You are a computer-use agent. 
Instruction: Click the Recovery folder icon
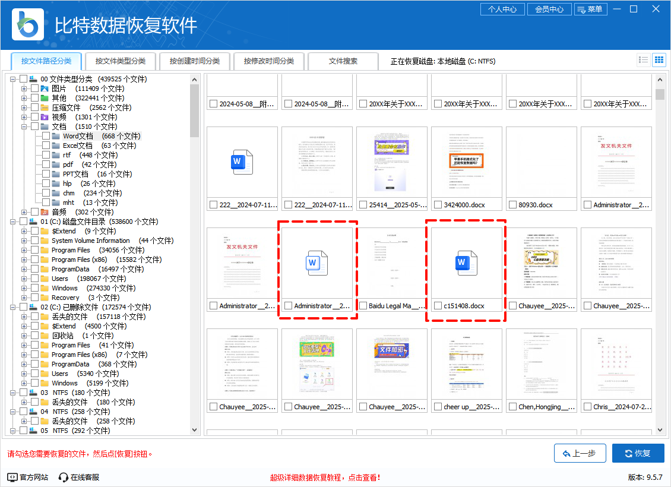[45, 298]
